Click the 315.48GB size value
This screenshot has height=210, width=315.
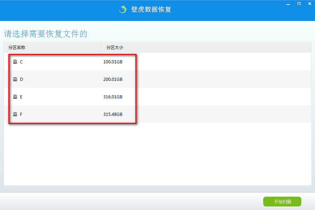coord(113,114)
